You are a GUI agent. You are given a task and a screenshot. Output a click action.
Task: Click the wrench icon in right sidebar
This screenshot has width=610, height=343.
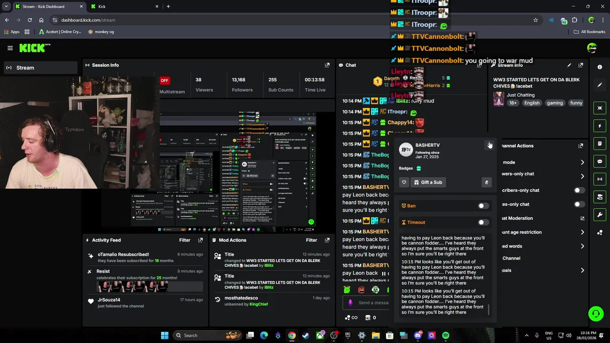pyautogui.click(x=600, y=215)
